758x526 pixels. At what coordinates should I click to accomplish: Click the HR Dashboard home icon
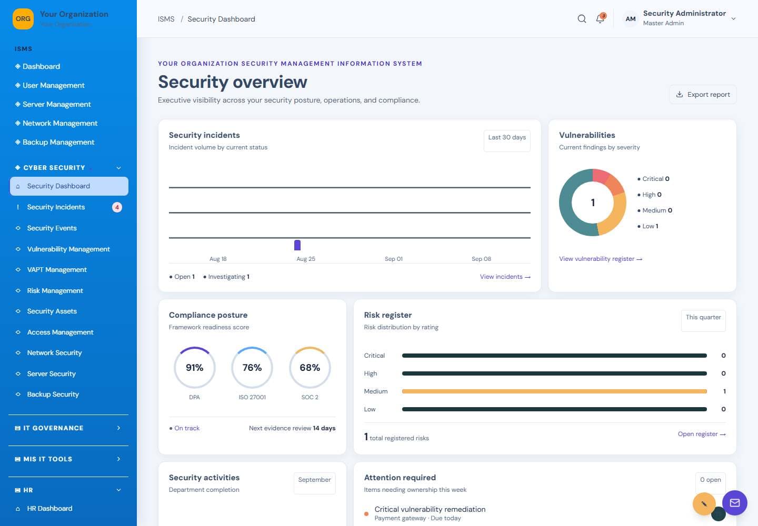pos(18,509)
